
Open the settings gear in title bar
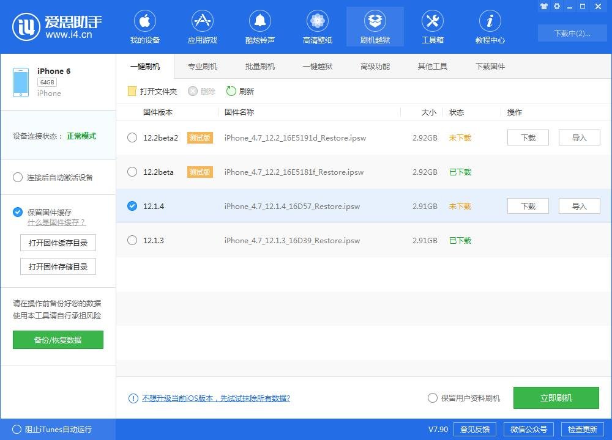pyautogui.click(x=556, y=6)
